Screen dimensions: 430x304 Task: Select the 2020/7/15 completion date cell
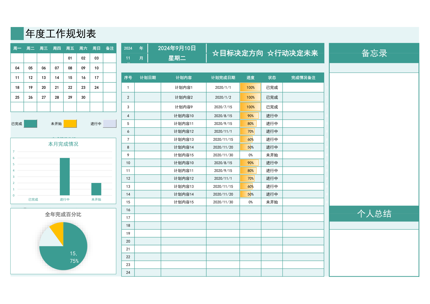tap(223, 107)
